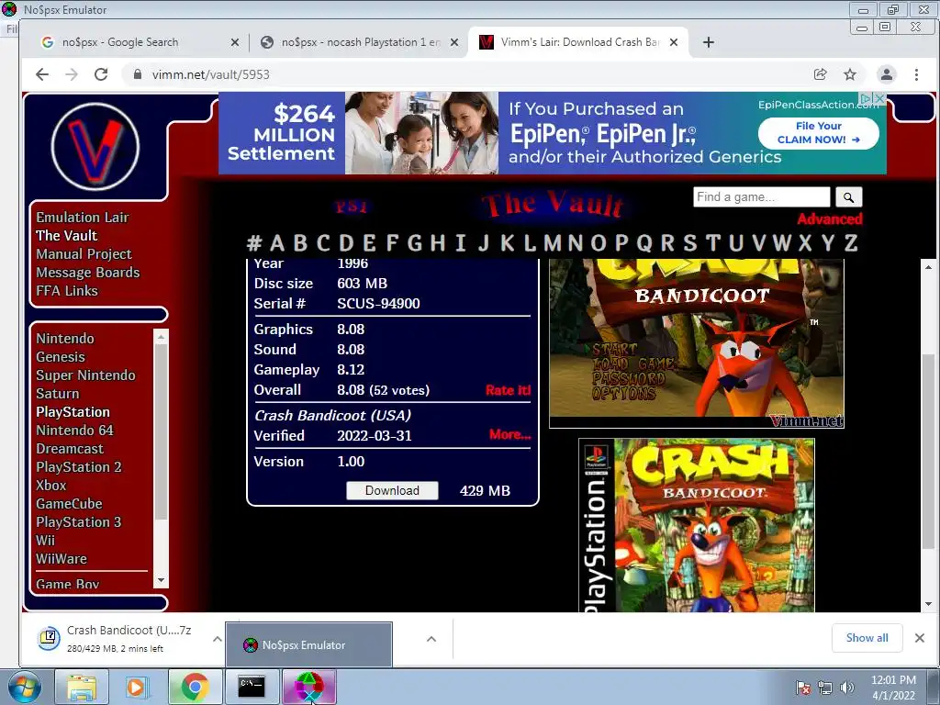Screen dimensions: 940x705
Task: Go to Manual Project
Action: (84, 254)
